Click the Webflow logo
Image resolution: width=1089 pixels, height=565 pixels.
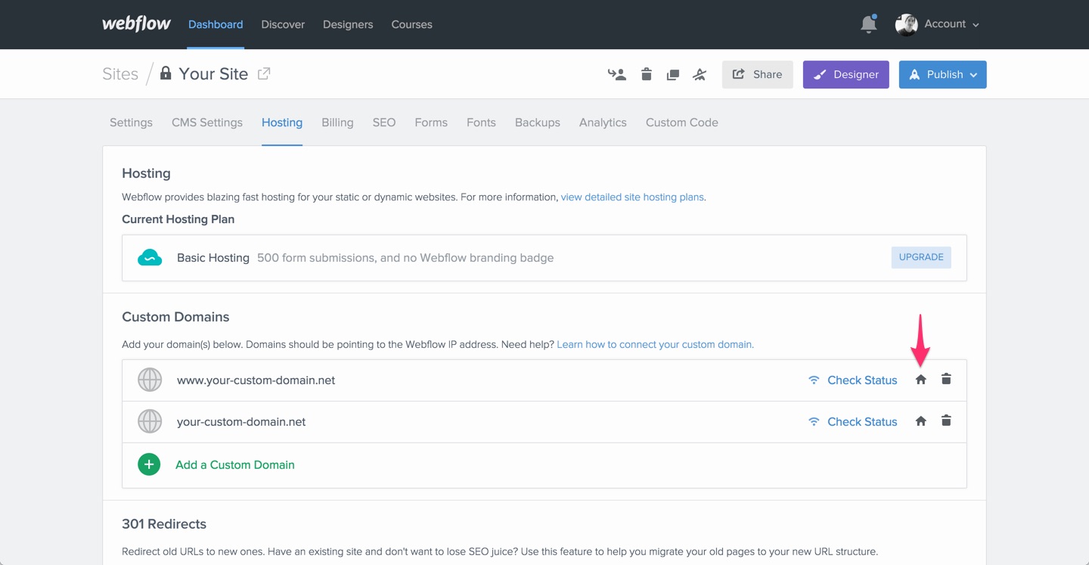tap(137, 23)
